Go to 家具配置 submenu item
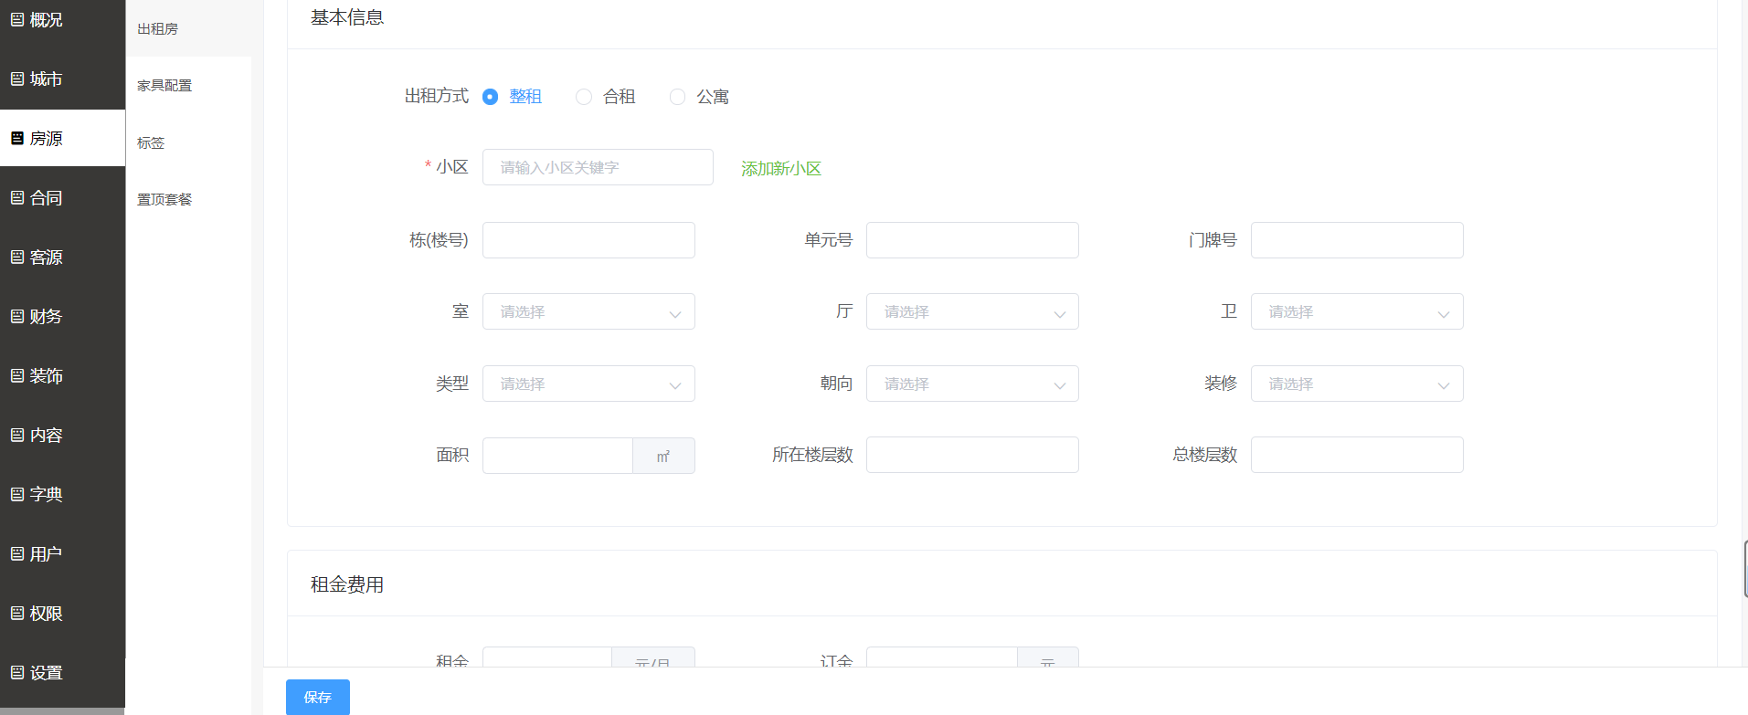 188,85
